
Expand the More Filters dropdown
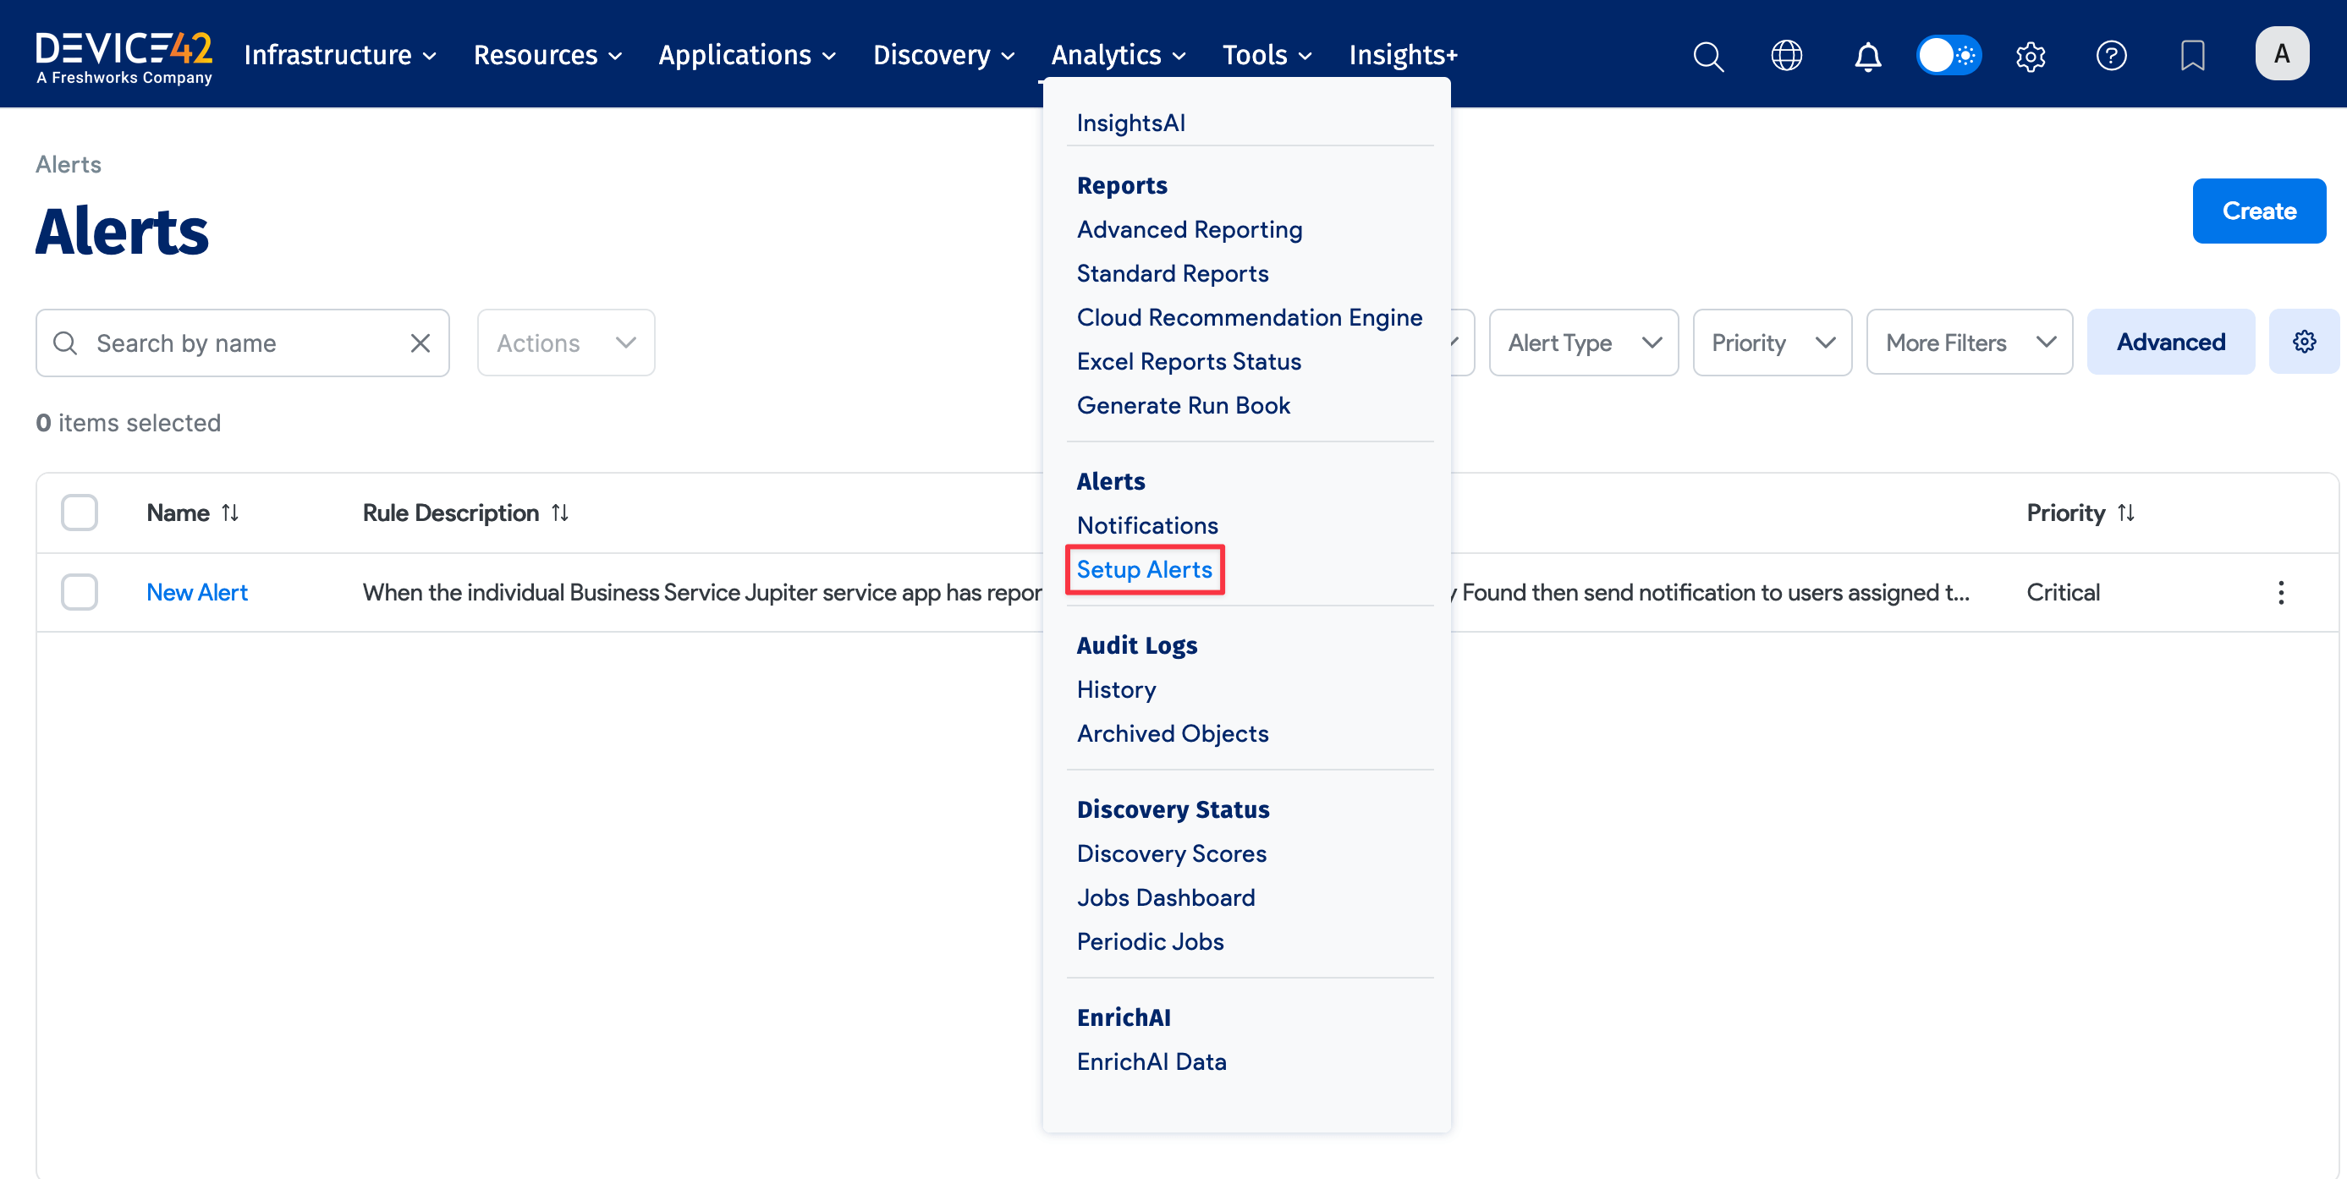pos(1968,343)
